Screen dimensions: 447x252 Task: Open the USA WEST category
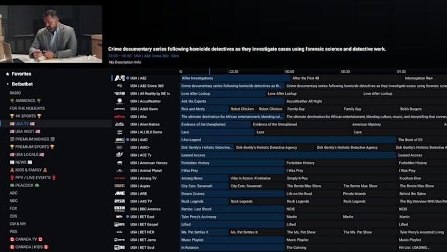click(25, 132)
